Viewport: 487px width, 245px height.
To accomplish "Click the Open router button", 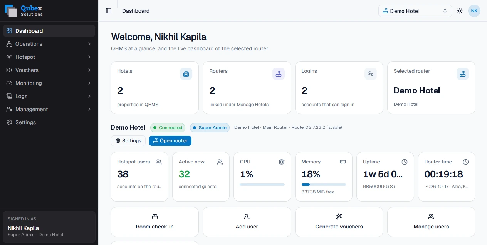I will [170, 141].
